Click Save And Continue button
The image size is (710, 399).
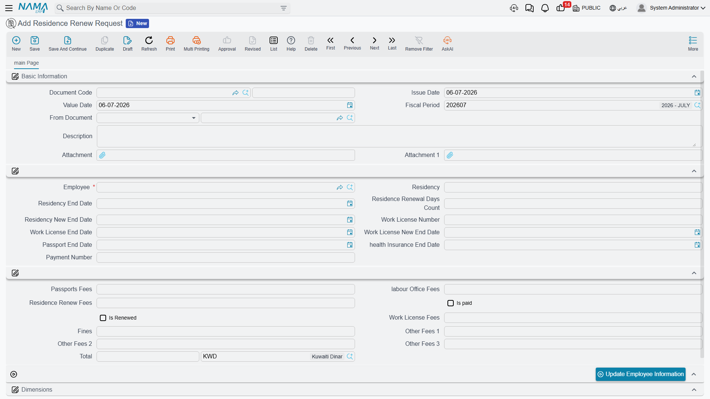68,44
